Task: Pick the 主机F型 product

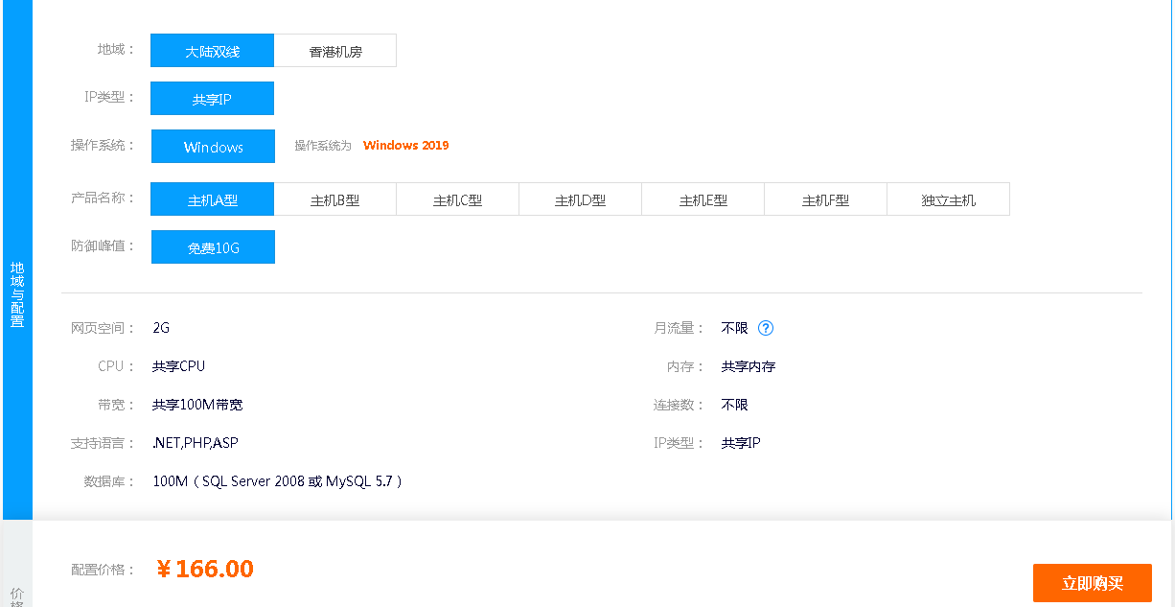Action: [x=825, y=199]
